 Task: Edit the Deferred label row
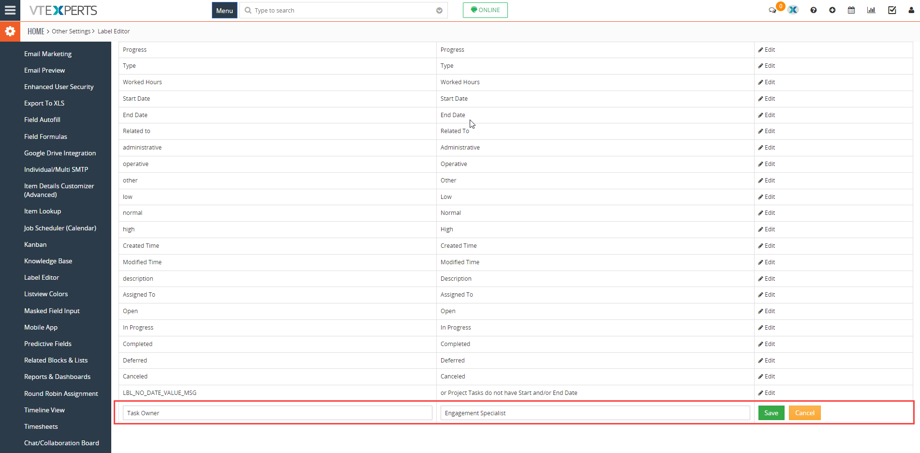[767, 361]
